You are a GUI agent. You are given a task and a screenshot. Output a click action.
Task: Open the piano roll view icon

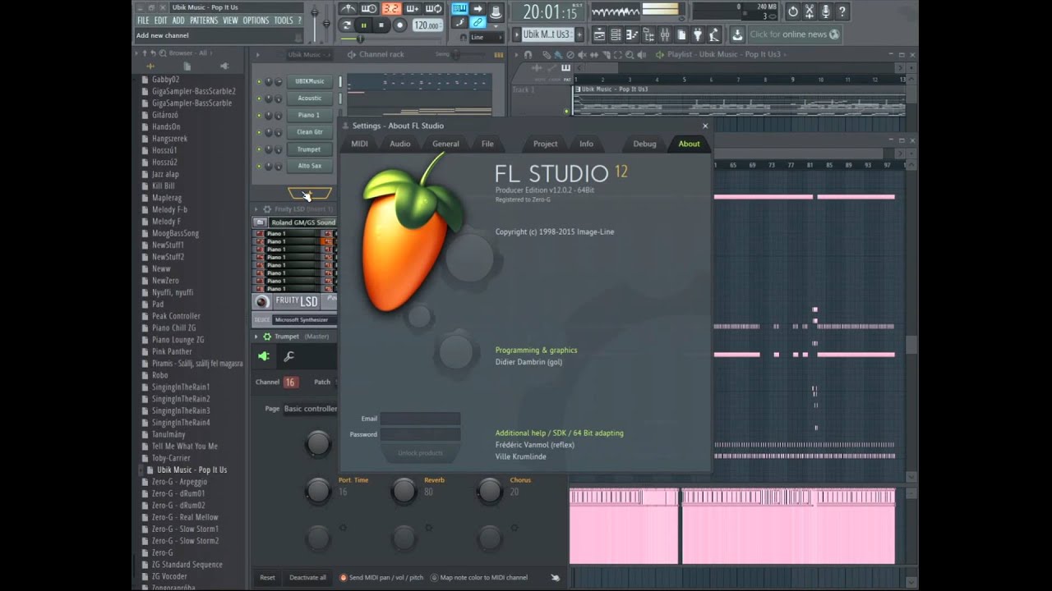point(632,34)
